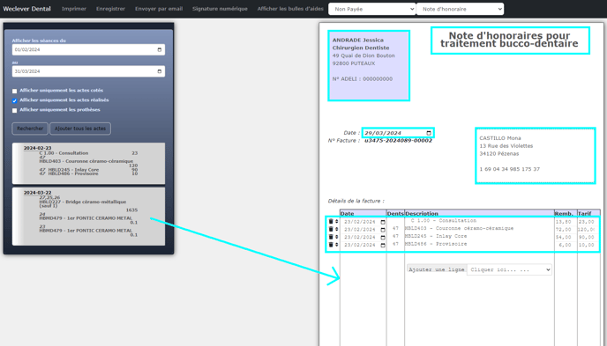Click 'HBLD486 - Provisoire' in the sessions list
Viewport: 607px width, 346px height.
tap(73, 173)
